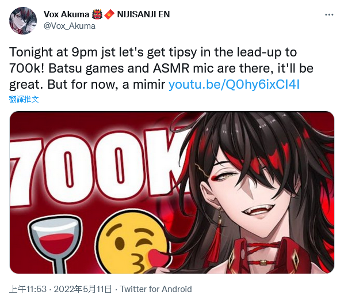Open the 700K stream thumbnail image
The height and width of the screenshot is (303, 344).
click(172, 192)
